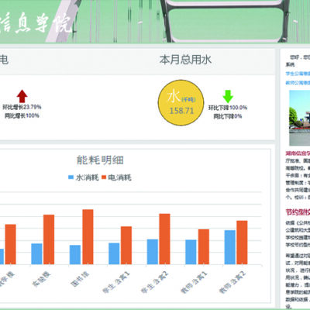This screenshot has height=310, width=310.
Task: Click the 学生公寓2 axis label
Action: [x=154, y=282]
